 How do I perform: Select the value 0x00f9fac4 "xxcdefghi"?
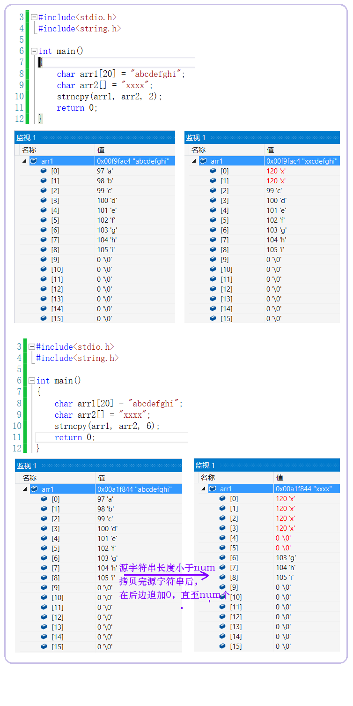pyautogui.click(x=302, y=161)
